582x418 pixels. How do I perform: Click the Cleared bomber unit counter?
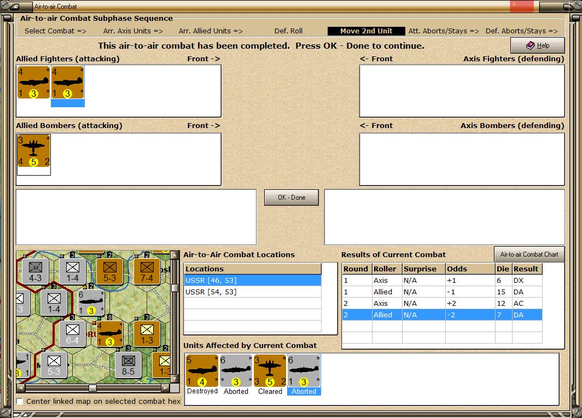click(x=270, y=371)
